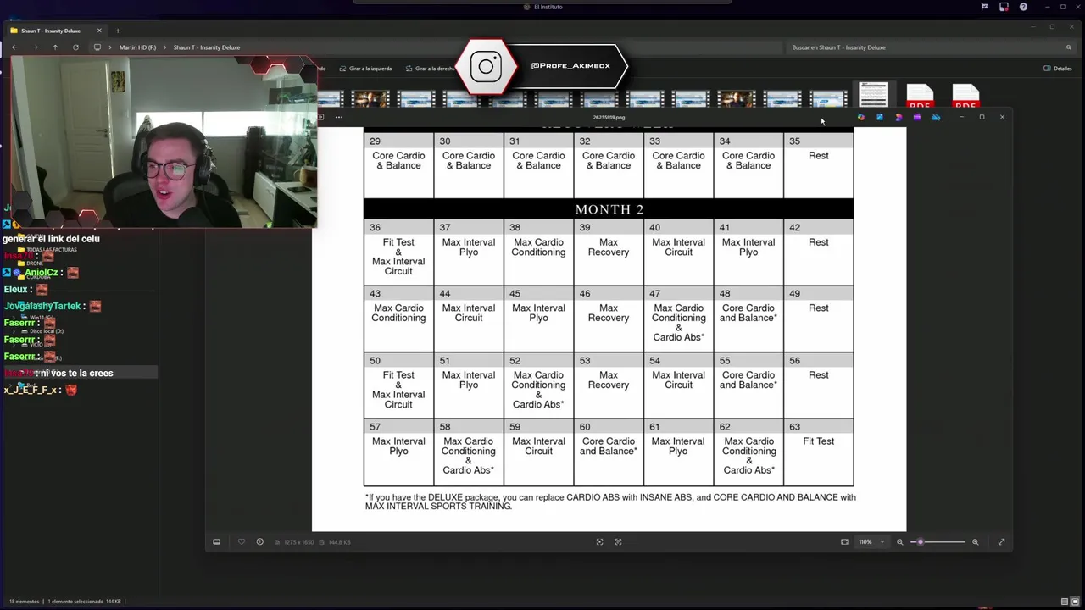Click the Clipchamp icon in Photos title bar

917,117
